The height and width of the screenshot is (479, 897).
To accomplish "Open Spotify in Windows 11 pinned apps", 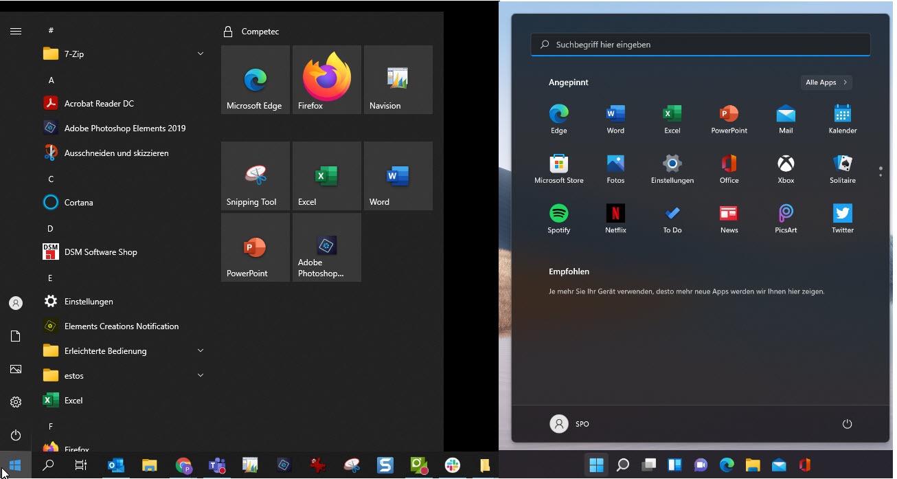I will pyautogui.click(x=558, y=219).
